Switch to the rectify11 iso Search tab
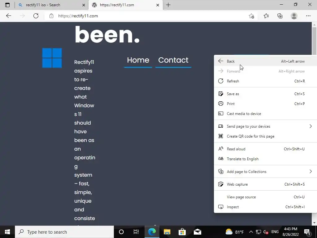 (52, 5)
